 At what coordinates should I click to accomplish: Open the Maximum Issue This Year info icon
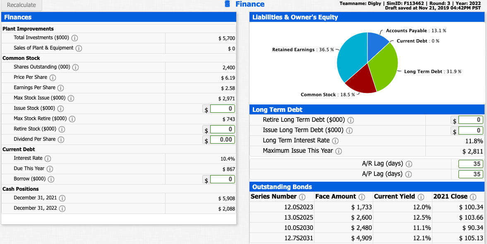pyautogui.click(x=340, y=151)
